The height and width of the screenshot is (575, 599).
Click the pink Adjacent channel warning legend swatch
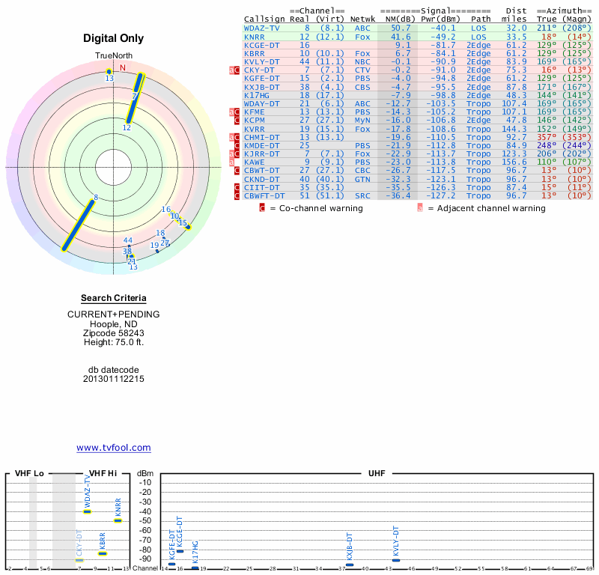point(419,208)
